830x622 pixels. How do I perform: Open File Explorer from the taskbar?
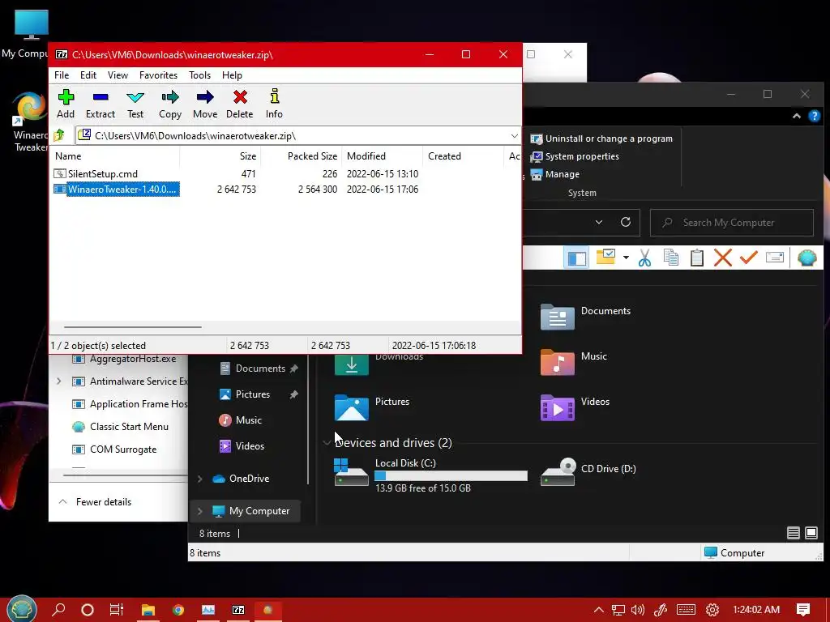(x=148, y=610)
